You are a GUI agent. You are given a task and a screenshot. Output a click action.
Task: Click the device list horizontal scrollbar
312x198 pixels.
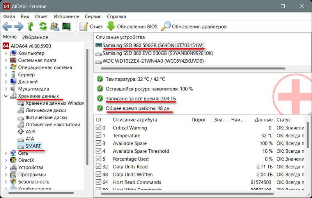[x=193, y=69]
